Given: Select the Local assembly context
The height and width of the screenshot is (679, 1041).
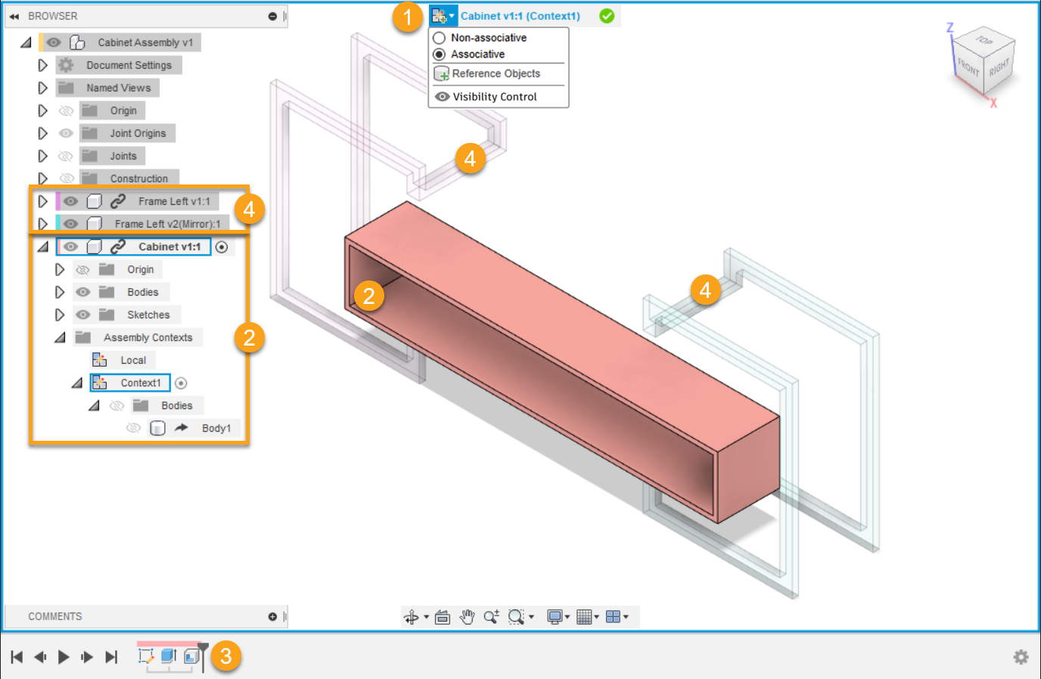Looking at the screenshot, I should [x=133, y=360].
